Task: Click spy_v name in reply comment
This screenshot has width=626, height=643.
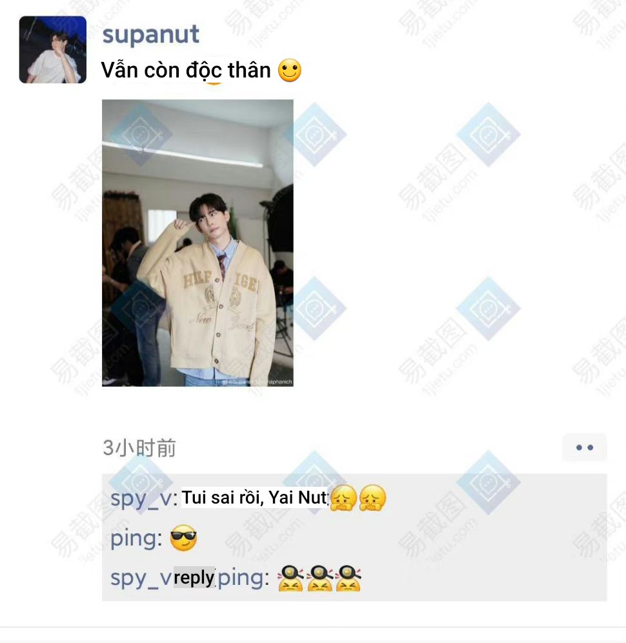Action: pyautogui.click(x=141, y=578)
